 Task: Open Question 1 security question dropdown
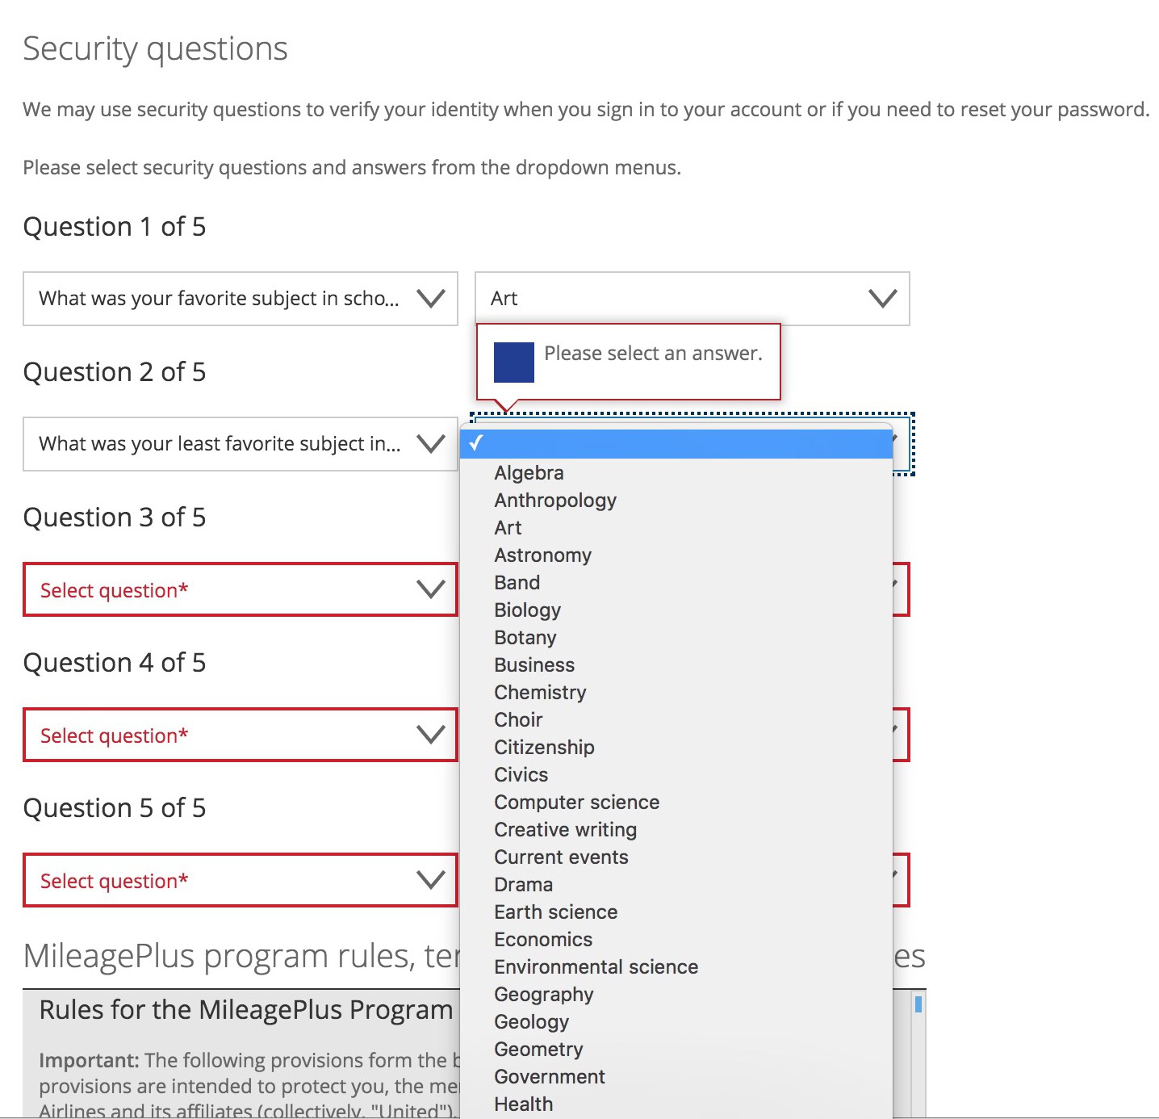[241, 299]
